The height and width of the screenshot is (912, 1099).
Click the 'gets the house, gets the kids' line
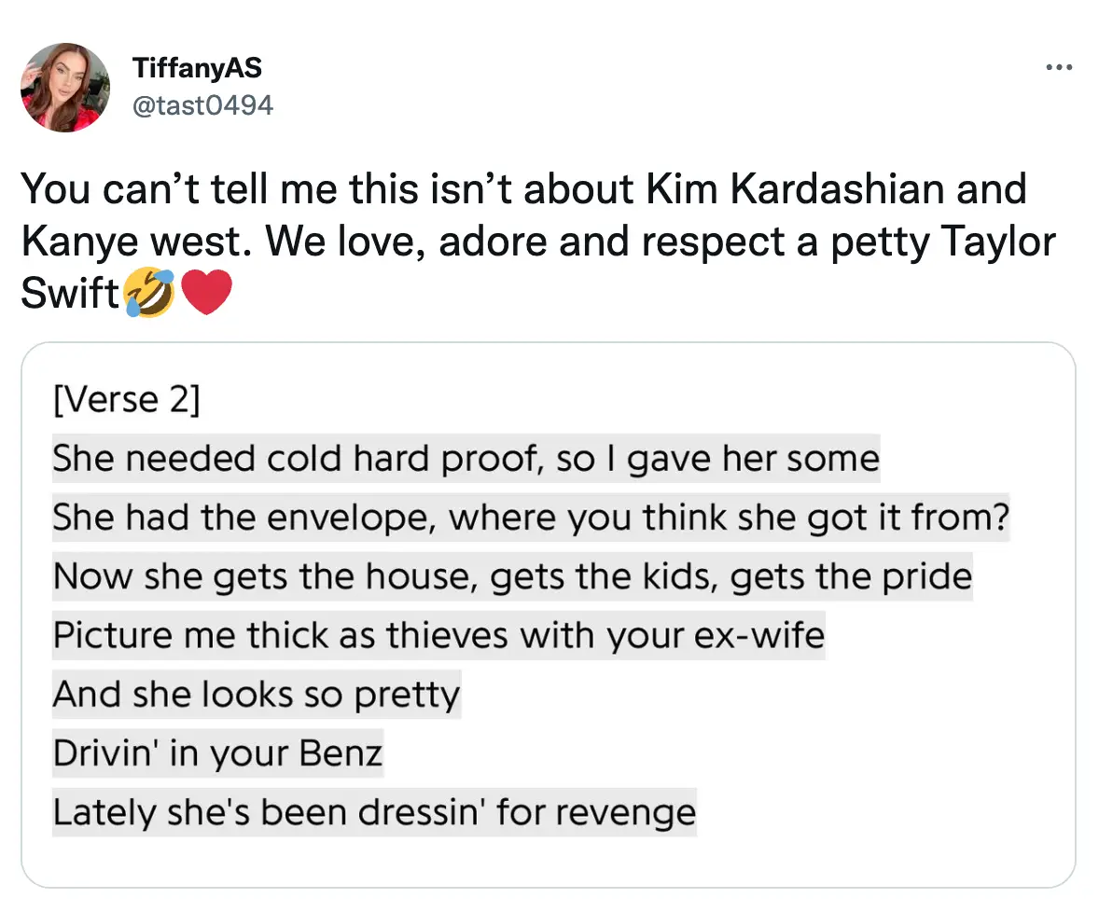[512, 576]
